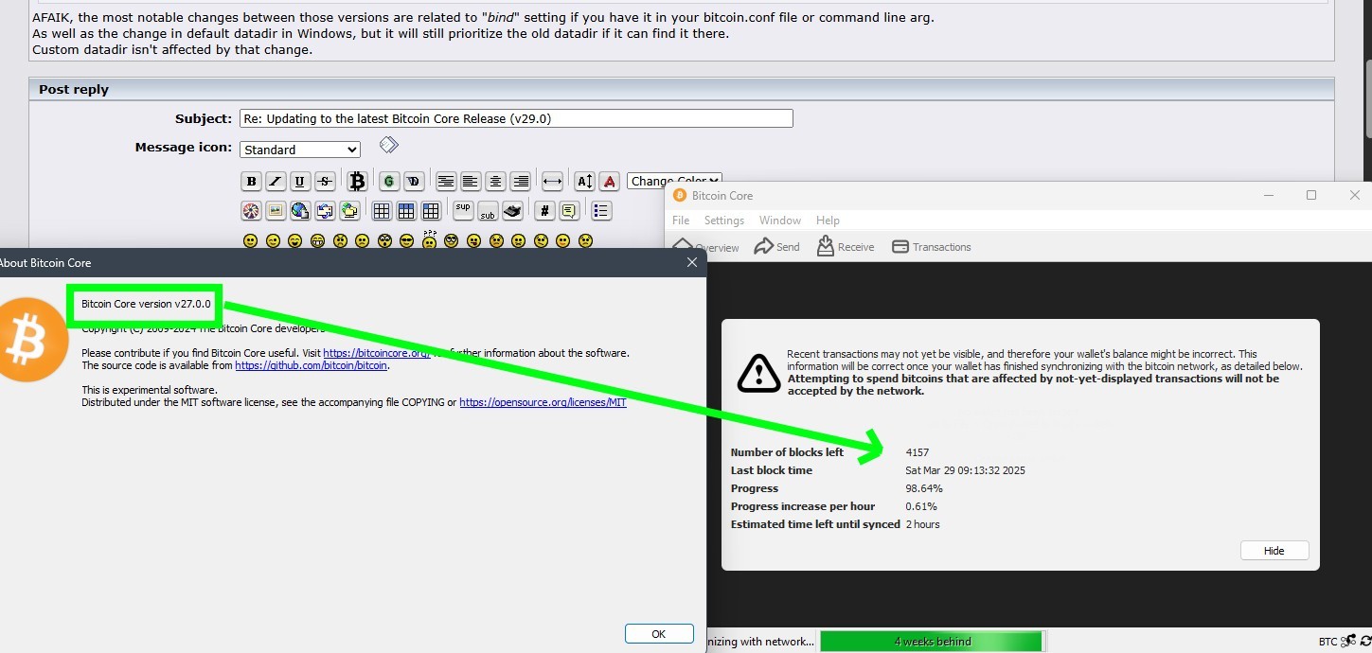Apply italic formatting in reply editor
Image resolution: width=1372 pixels, height=653 pixels.
(x=276, y=182)
